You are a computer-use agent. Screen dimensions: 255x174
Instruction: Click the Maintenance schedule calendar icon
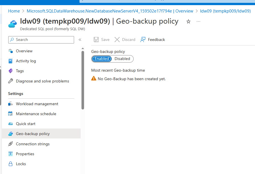tap(11, 114)
